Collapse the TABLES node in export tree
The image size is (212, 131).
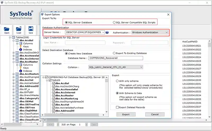coord(47,80)
